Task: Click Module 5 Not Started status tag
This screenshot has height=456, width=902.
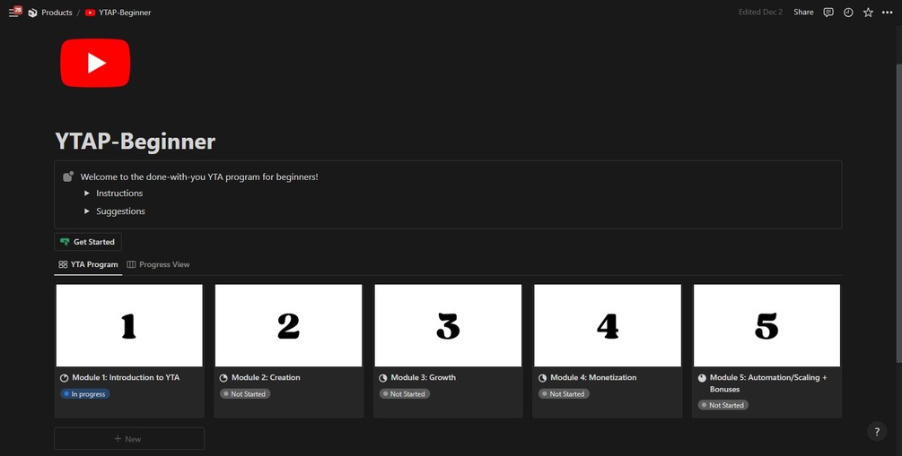Action: click(x=723, y=406)
